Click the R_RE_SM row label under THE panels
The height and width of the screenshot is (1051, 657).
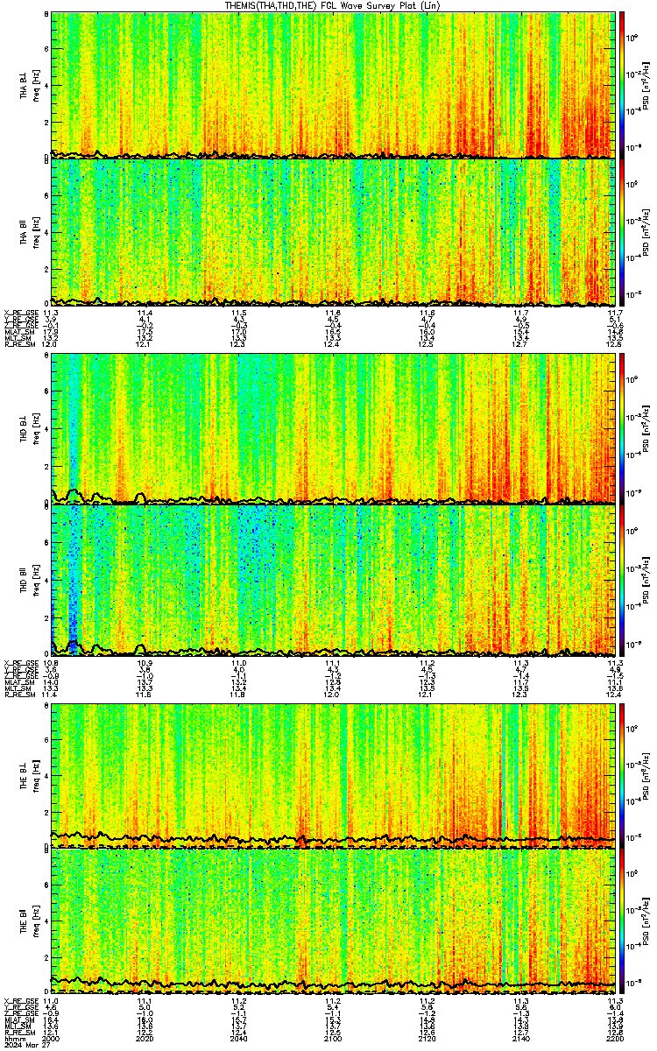18,1031
